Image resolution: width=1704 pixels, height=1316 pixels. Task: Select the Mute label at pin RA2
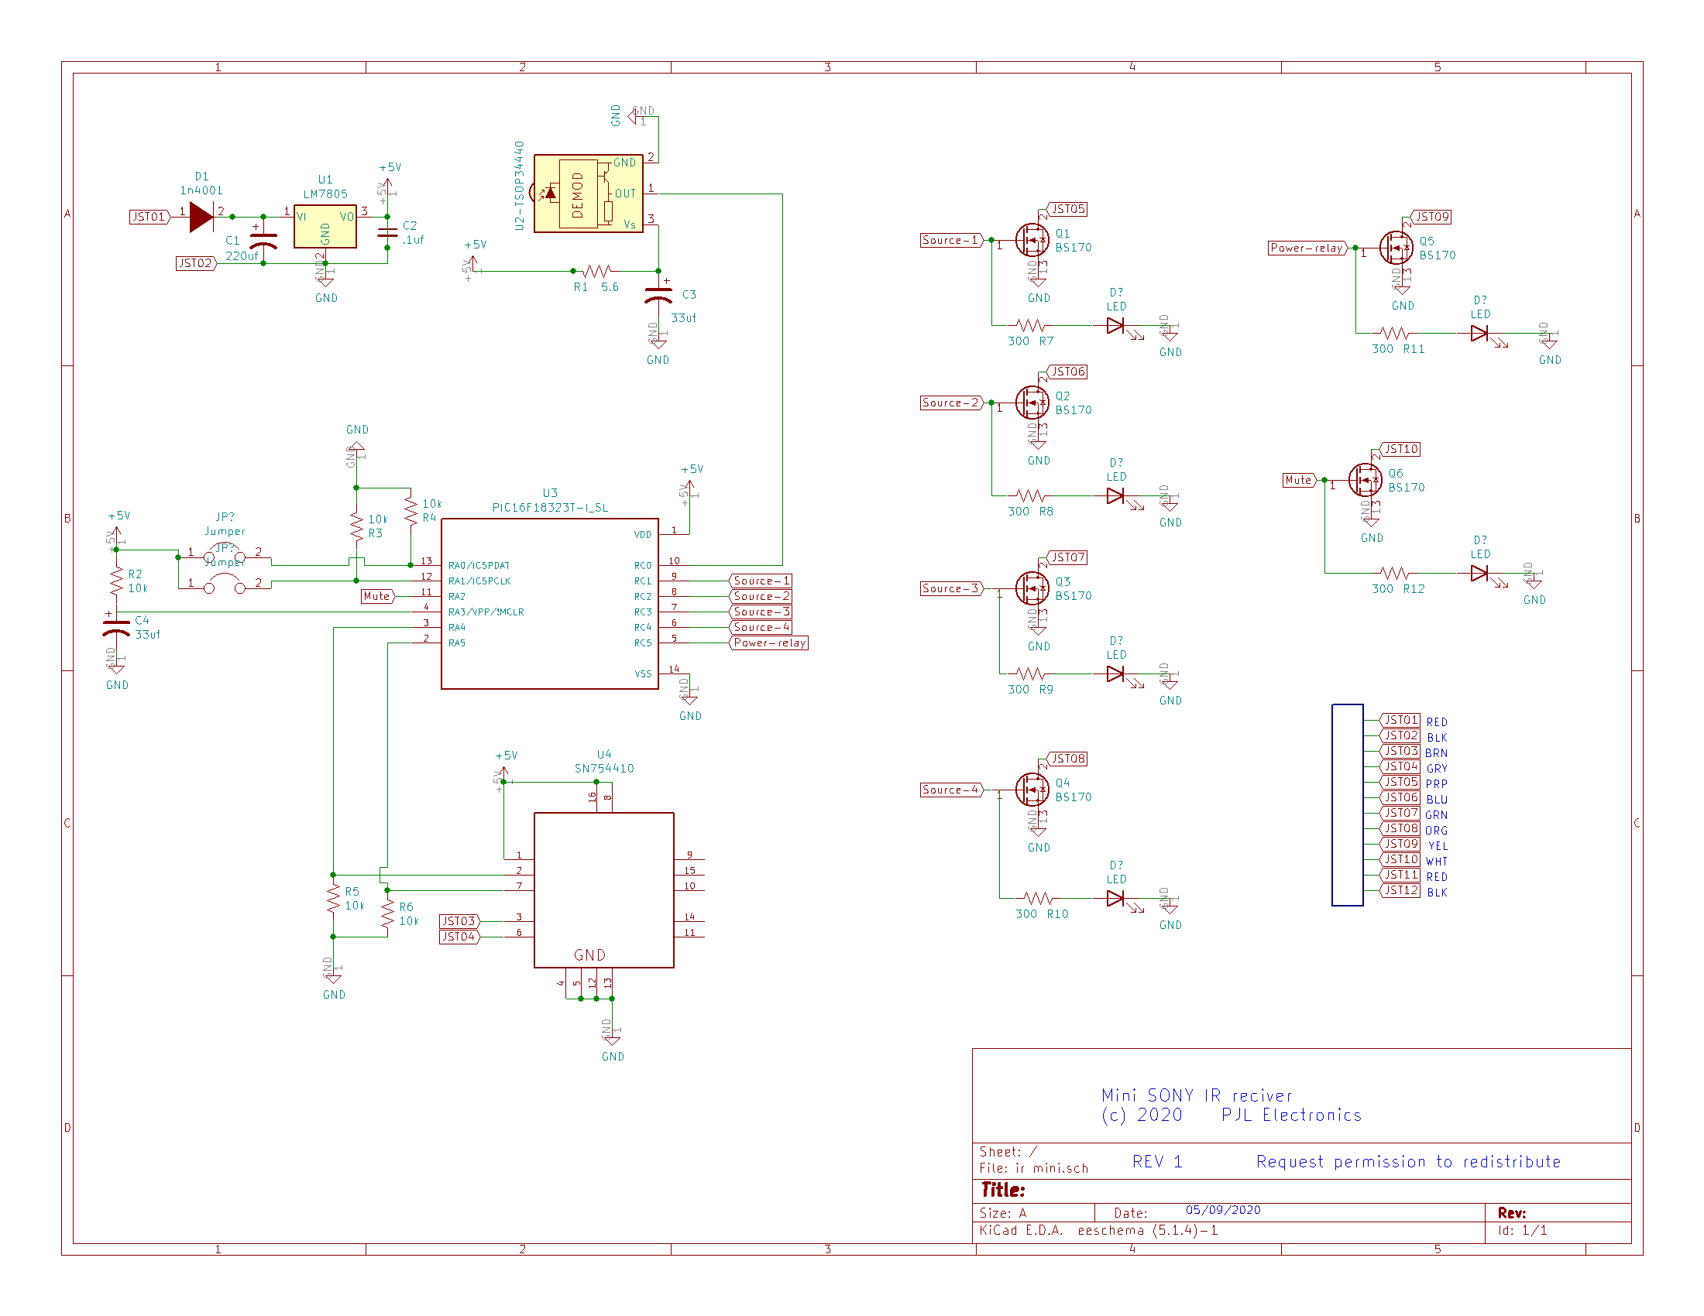(x=377, y=596)
